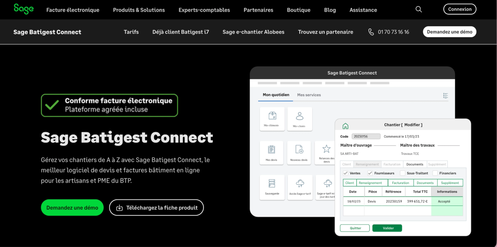Switch to the Mes services tab
This screenshot has height=247, width=497.
309,95
